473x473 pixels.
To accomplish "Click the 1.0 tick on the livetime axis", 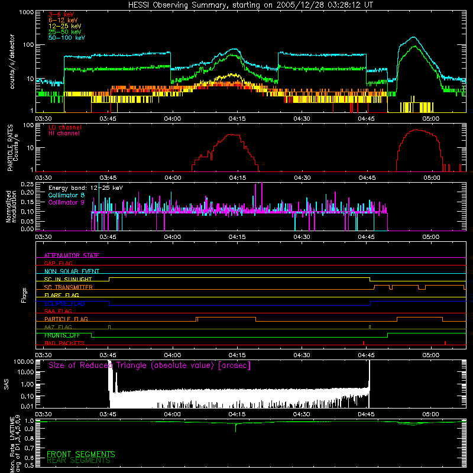I will [29, 421].
